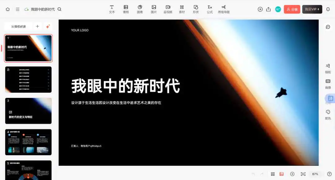Screen dimensions: 335x180
Task: Open the user avatar menu
Action: tap(278, 9)
